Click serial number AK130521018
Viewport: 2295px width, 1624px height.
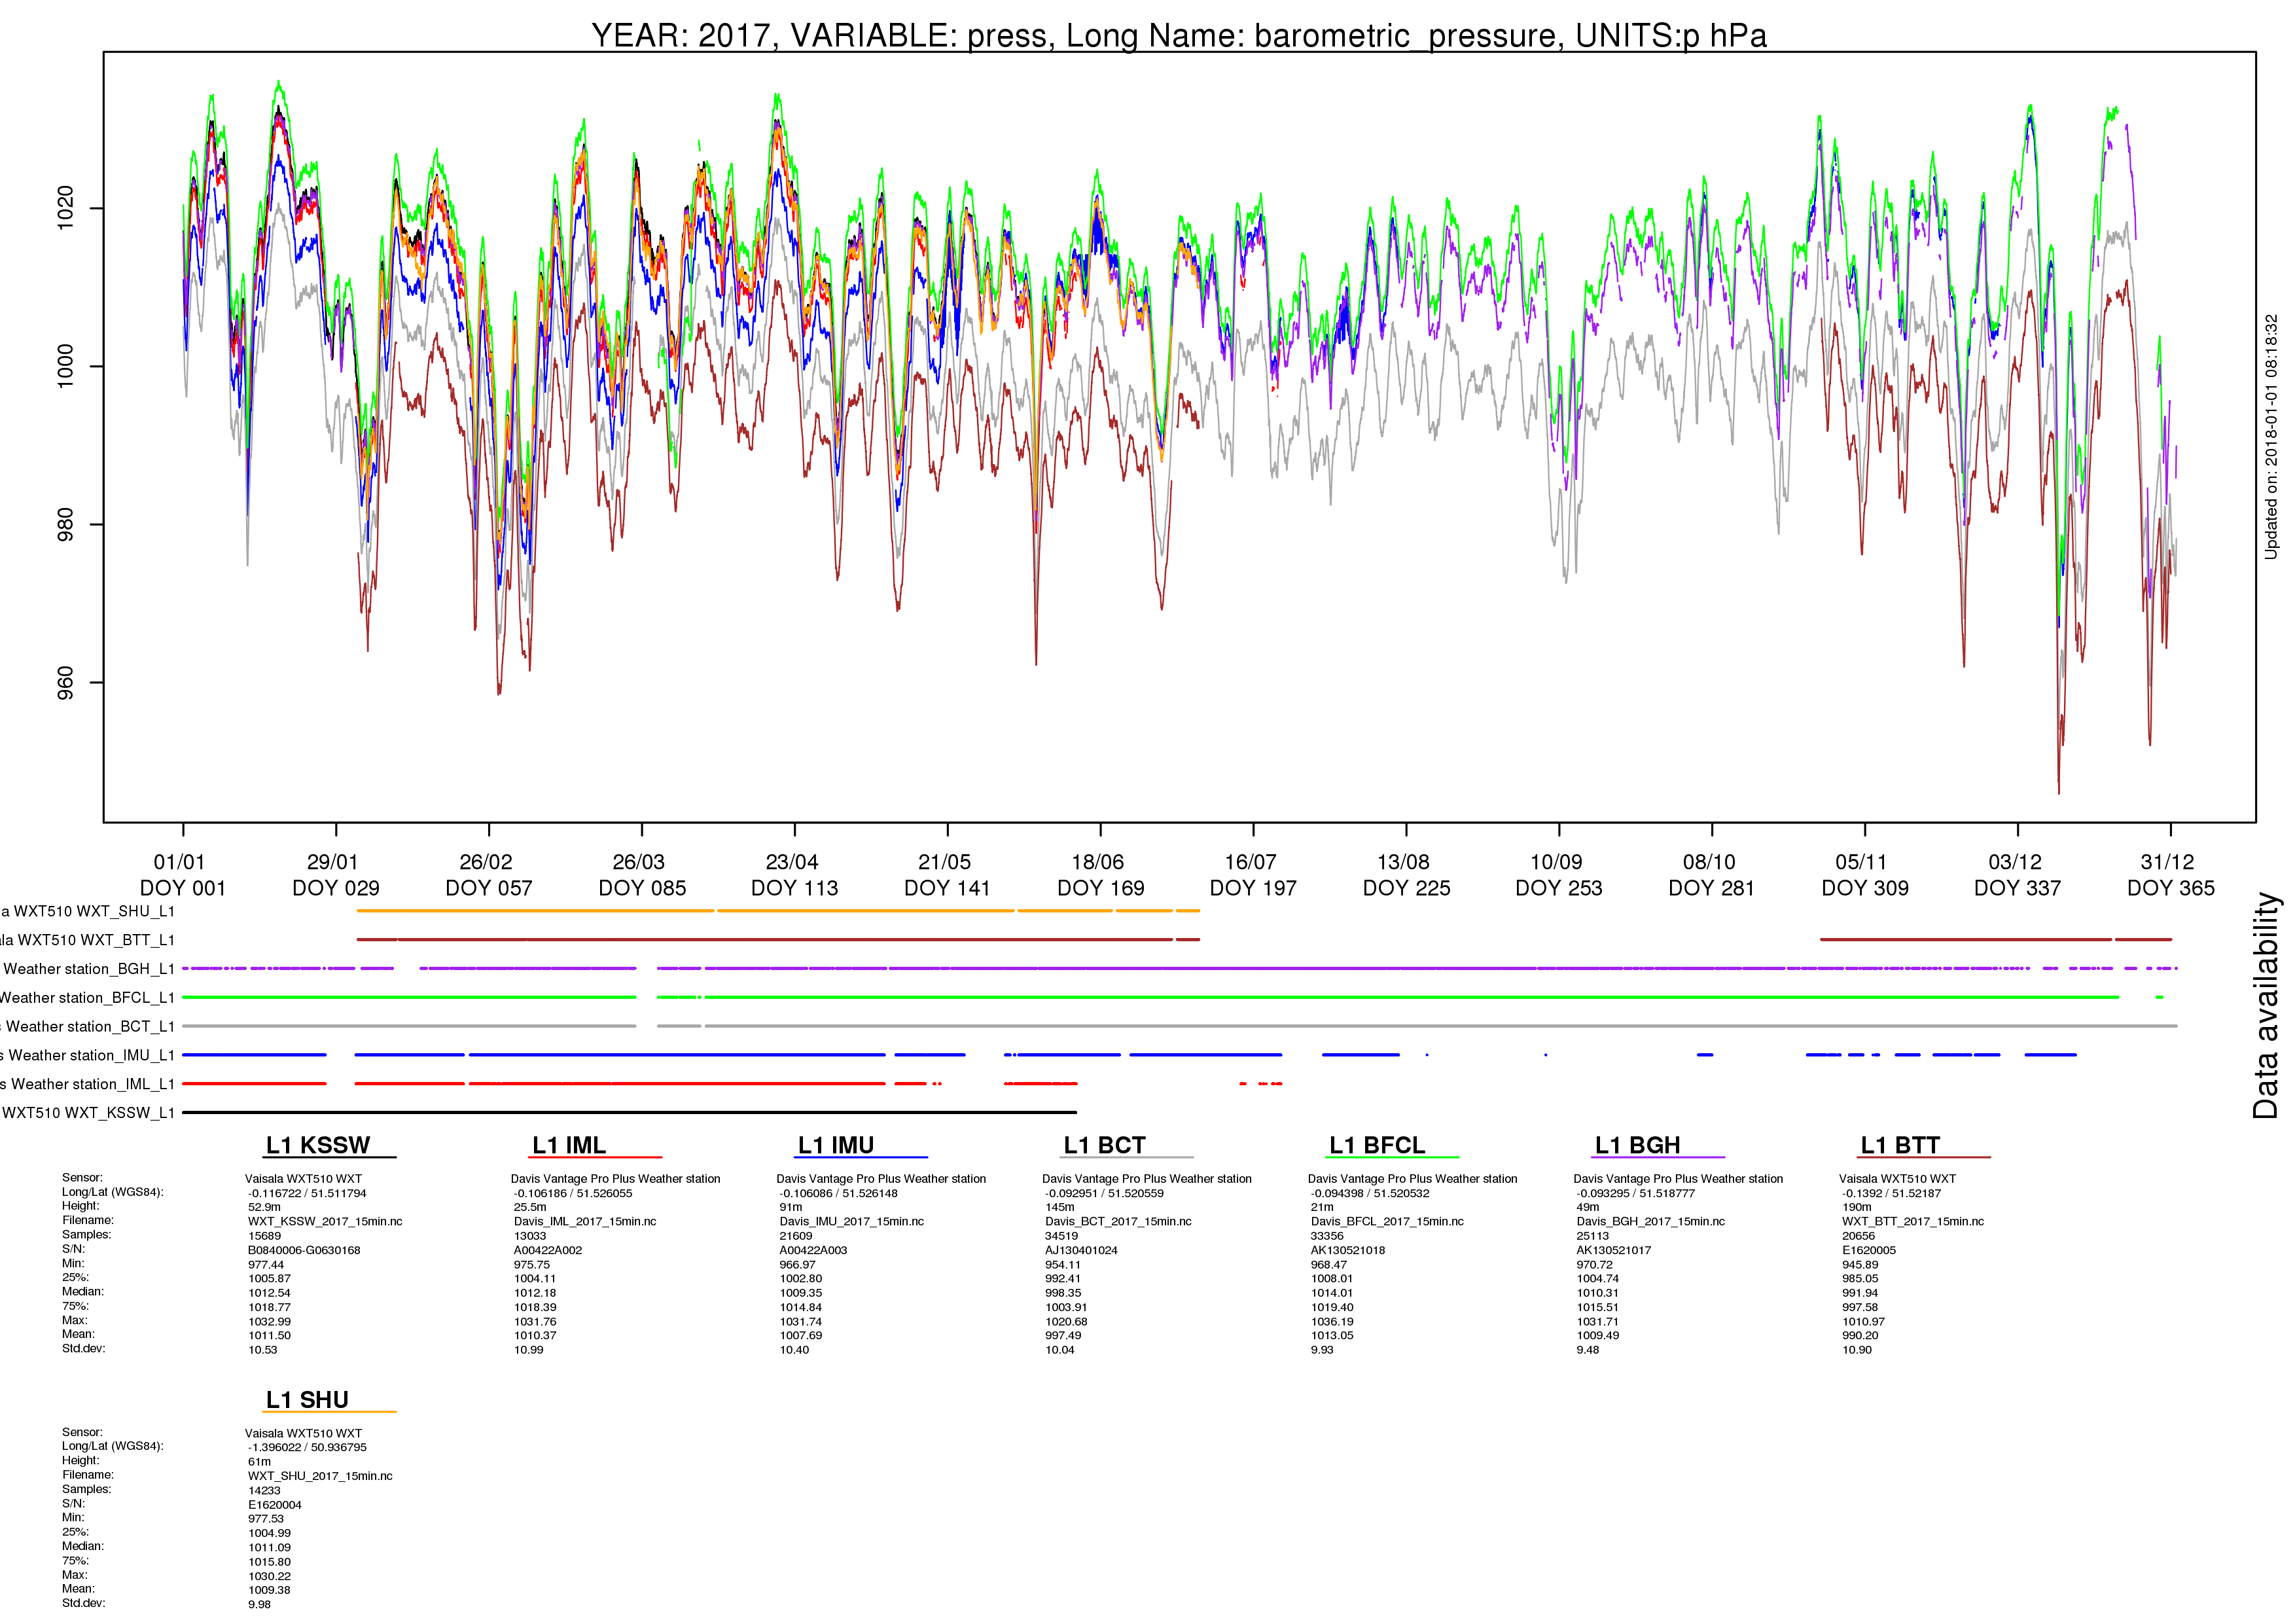click(1347, 1251)
